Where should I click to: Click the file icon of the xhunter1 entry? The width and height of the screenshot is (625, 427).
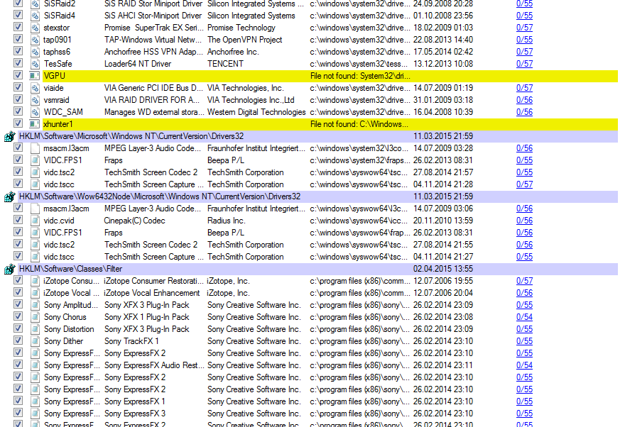pyautogui.click(x=34, y=124)
